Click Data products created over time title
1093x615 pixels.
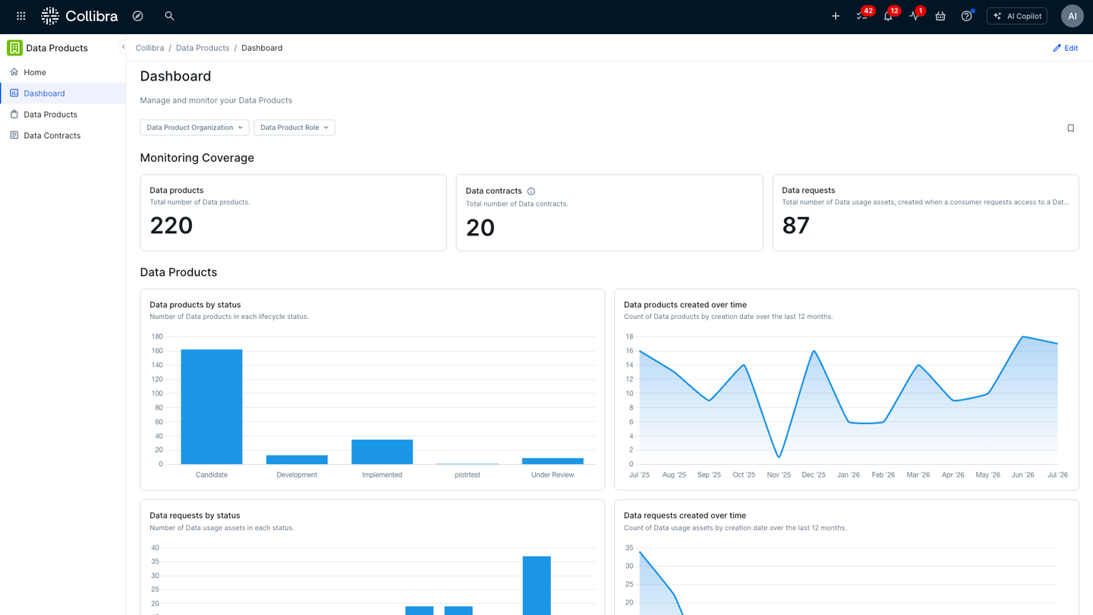pyautogui.click(x=685, y=304)
